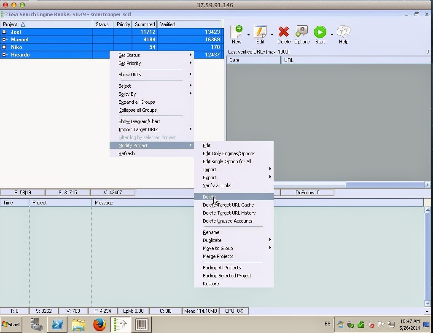Open the dropdown arrow beside New

(248, 35)
